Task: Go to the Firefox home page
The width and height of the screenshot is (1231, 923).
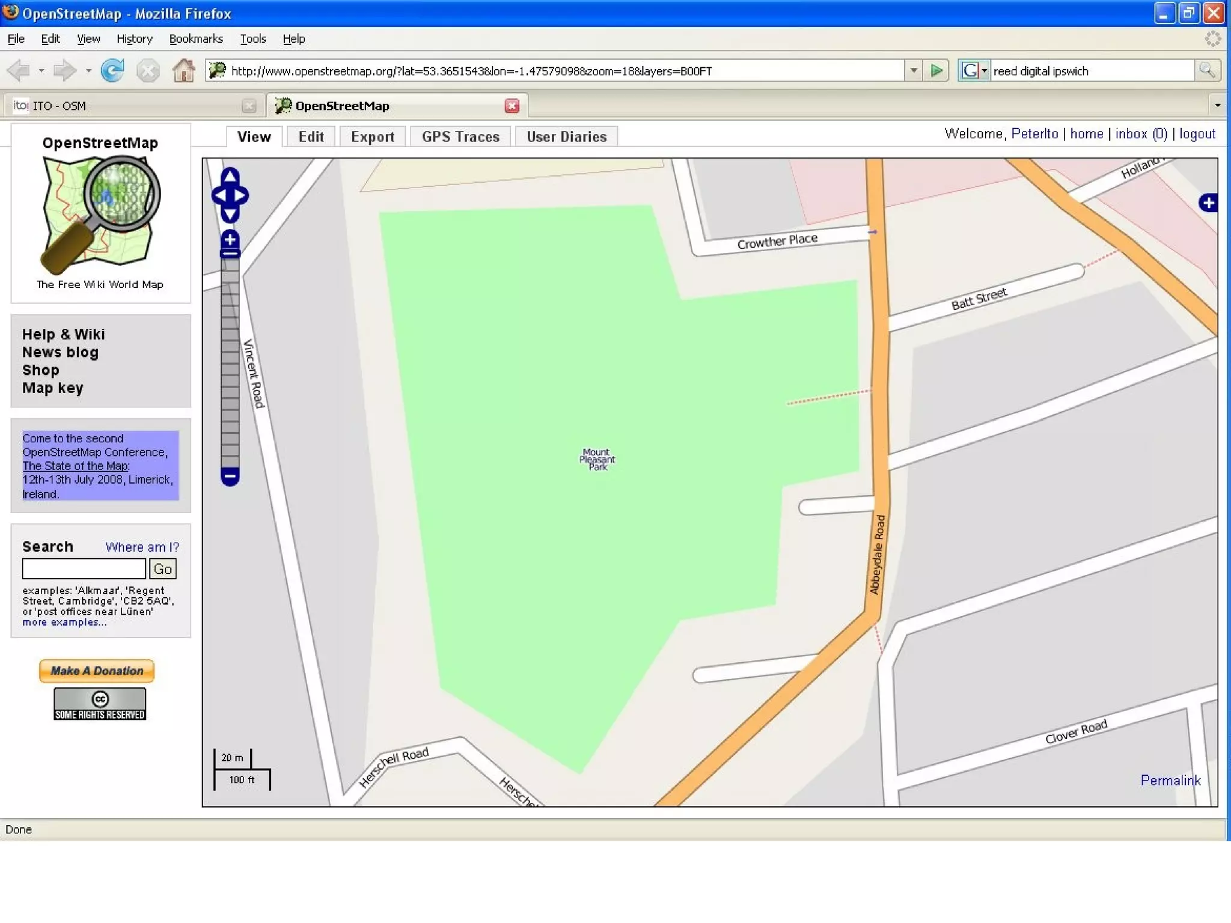Action: click(x=183, y=71)
